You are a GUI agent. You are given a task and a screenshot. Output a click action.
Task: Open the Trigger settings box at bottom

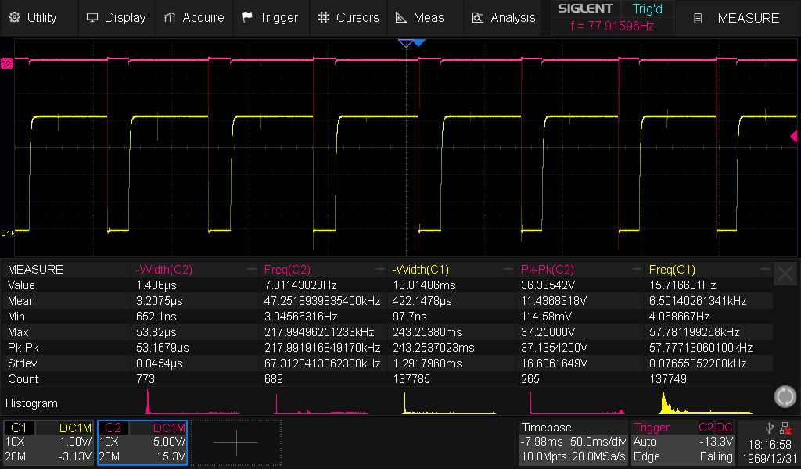[x=683, y=442]
